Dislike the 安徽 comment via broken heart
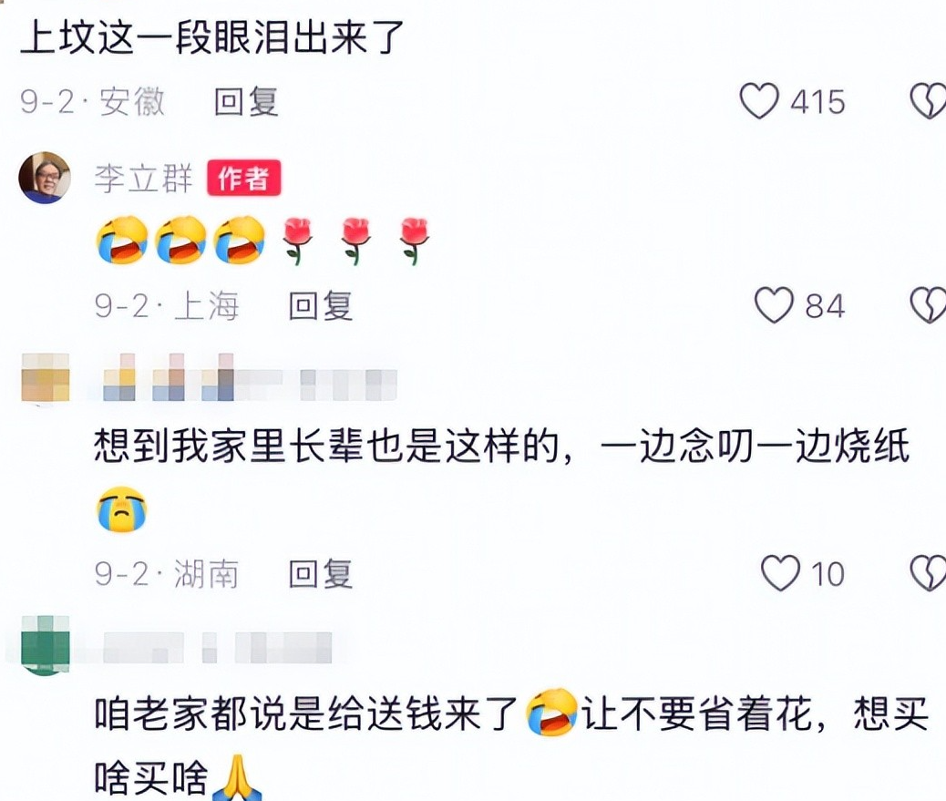 pos(928,101)
